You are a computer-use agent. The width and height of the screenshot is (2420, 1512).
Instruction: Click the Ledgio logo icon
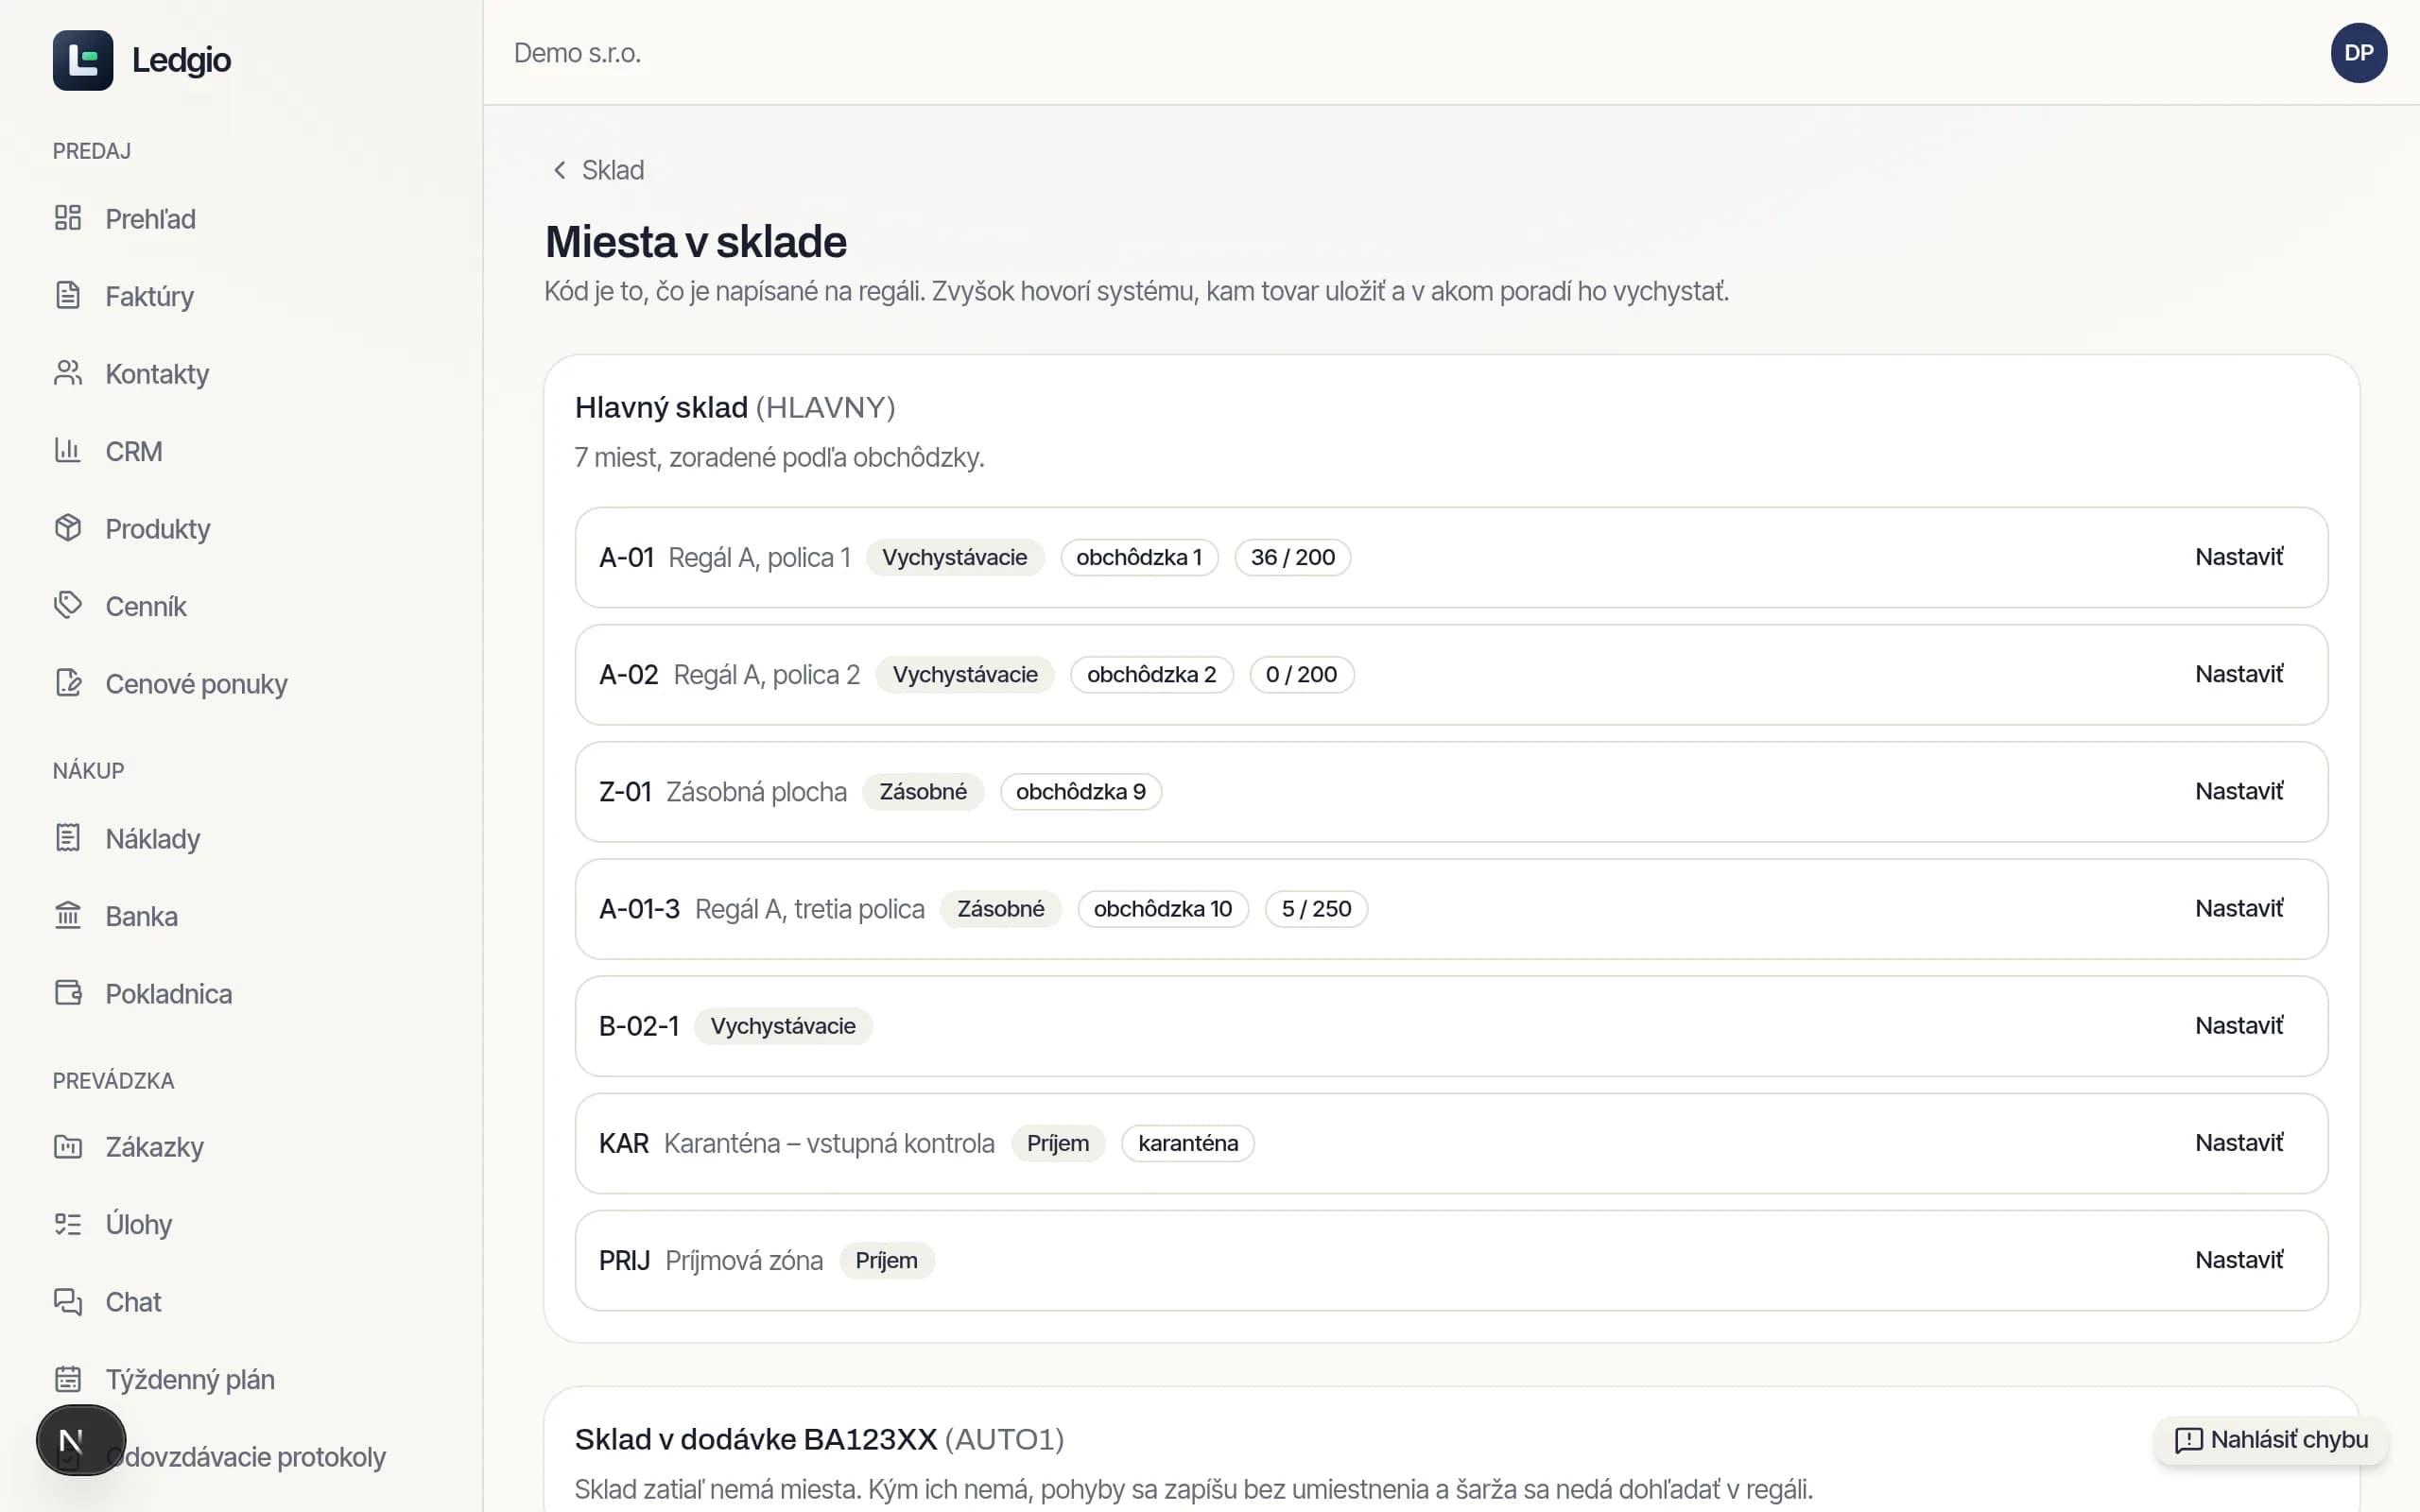[x=83, y=60]
